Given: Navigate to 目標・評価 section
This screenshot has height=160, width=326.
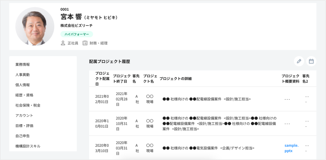Looking at the screenshot, I should (x=24, y=126).
